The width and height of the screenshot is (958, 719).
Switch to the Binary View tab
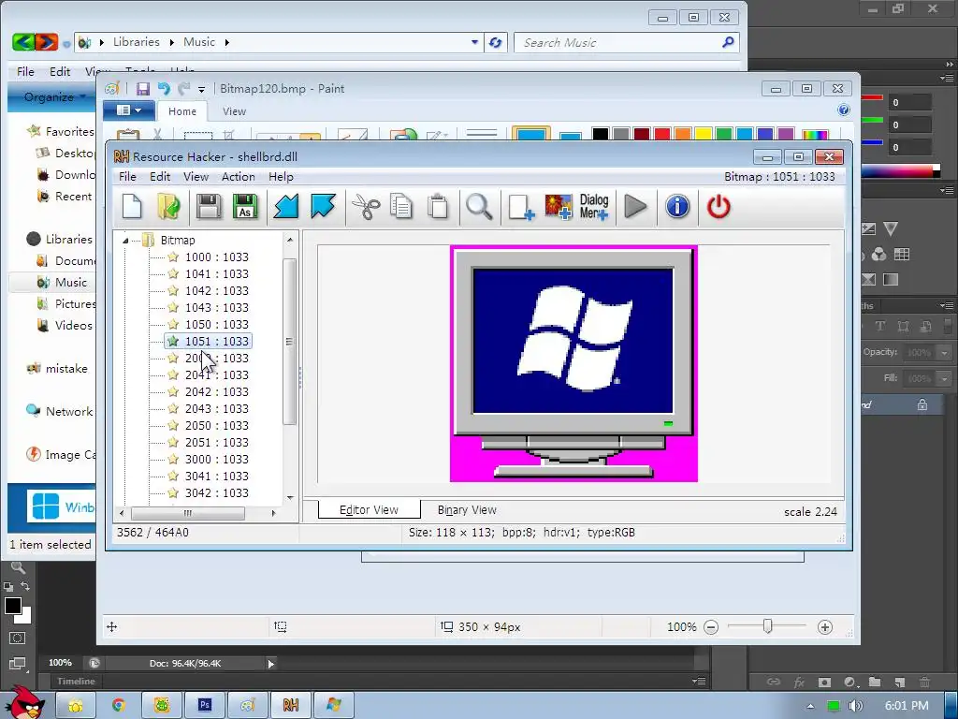tap(467, 510)
